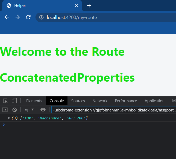Select the Helper browser tab

tap(42, 6)
